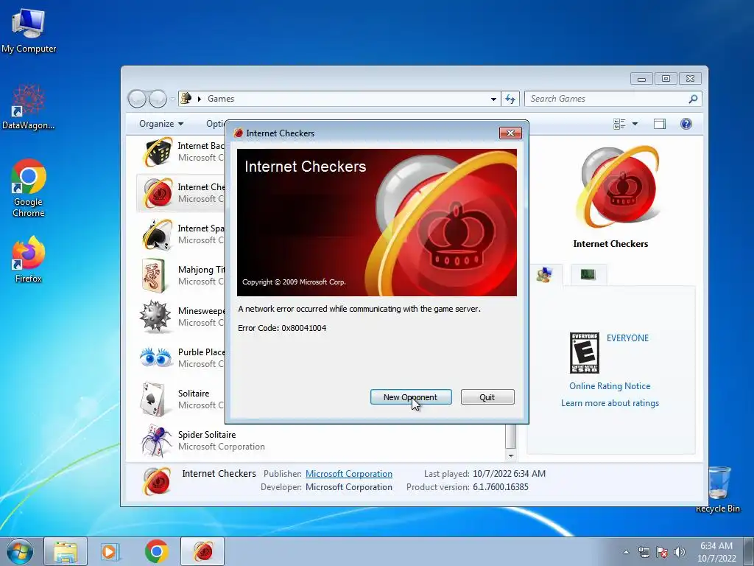Show hidden tray icons arrow
The height and width of the screenshot is (566, 754).
click(x=626, y=552)
